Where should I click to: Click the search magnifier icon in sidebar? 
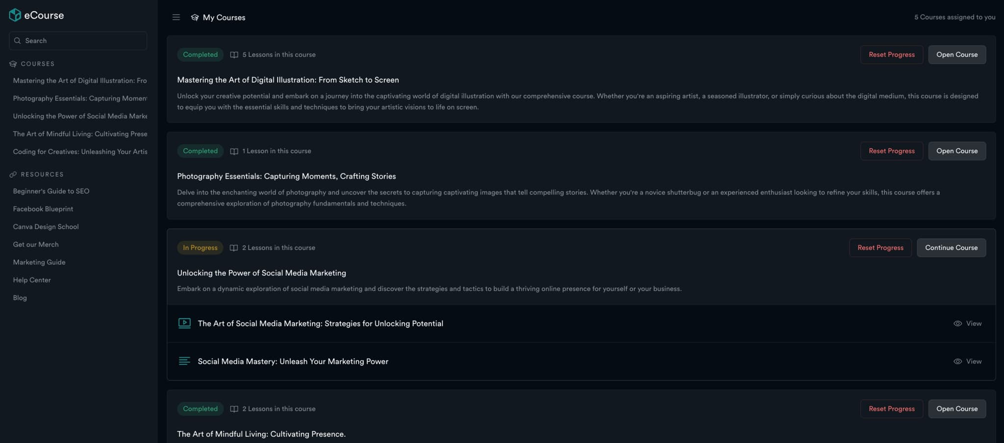tap(18, 41)
